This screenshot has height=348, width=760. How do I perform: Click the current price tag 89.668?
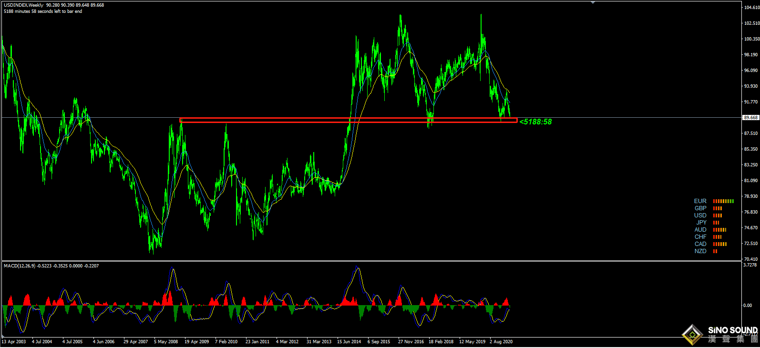(x=751, y=117)
